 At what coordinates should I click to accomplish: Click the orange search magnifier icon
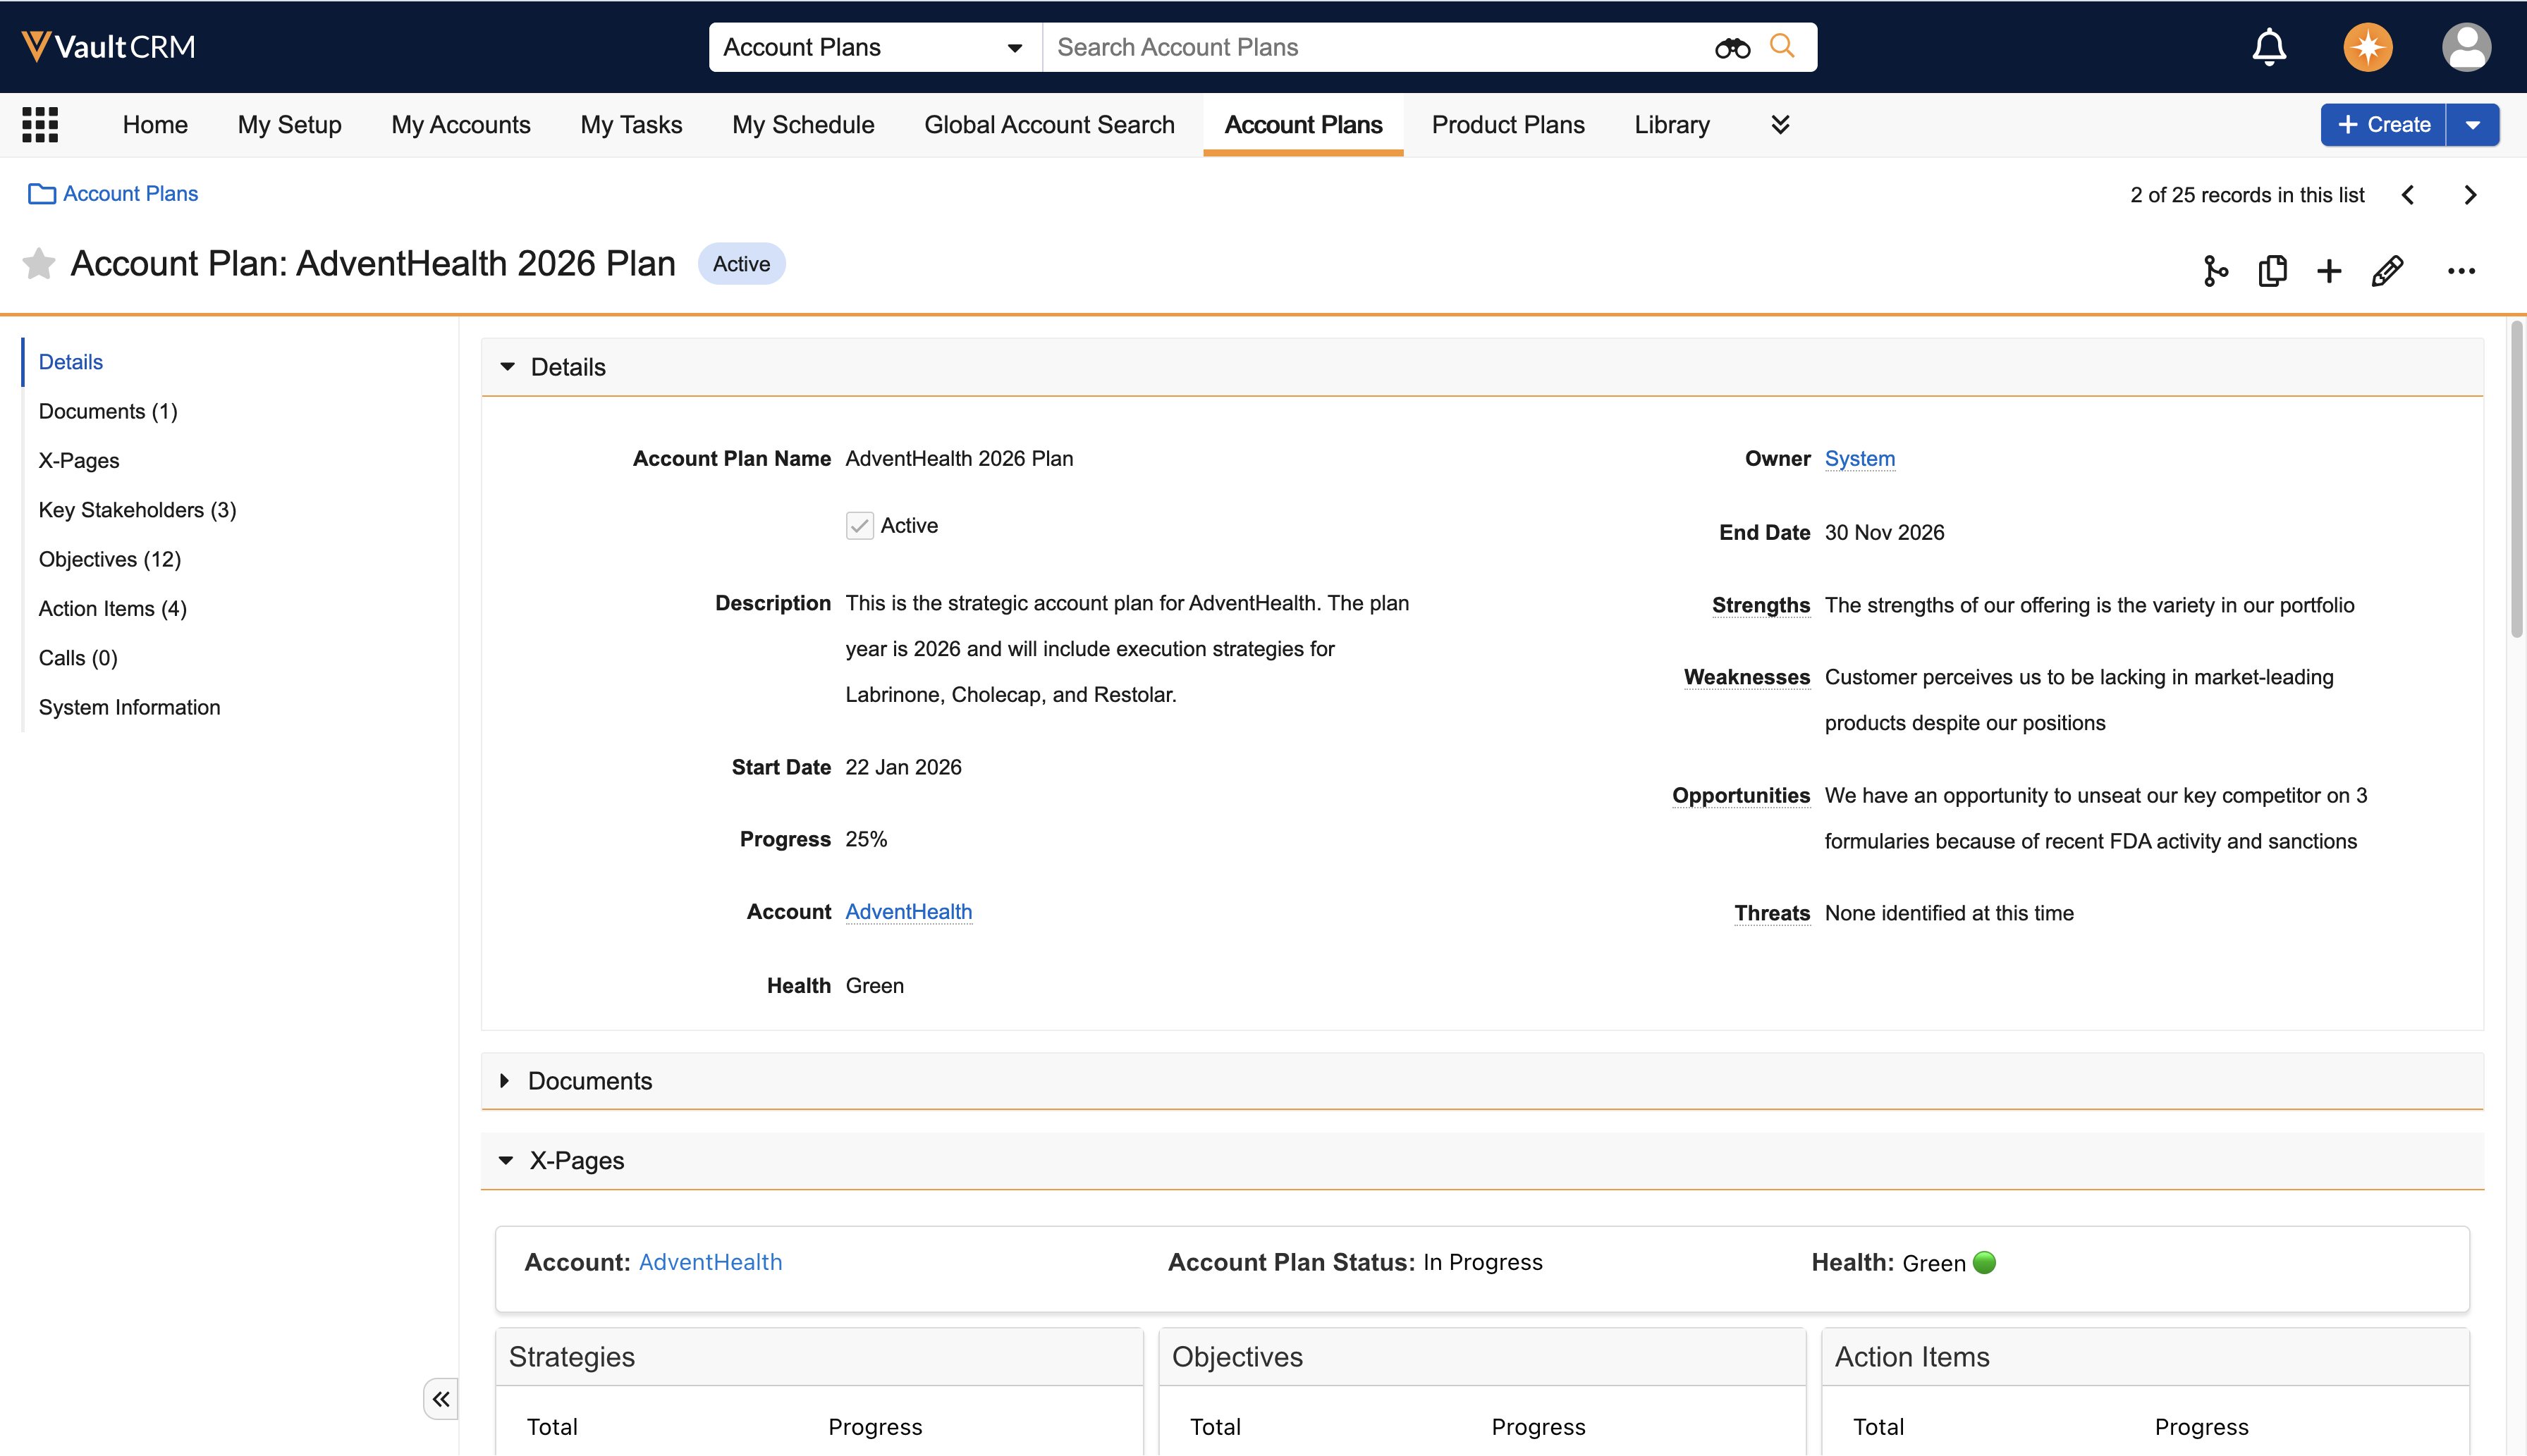(1782, 46)
